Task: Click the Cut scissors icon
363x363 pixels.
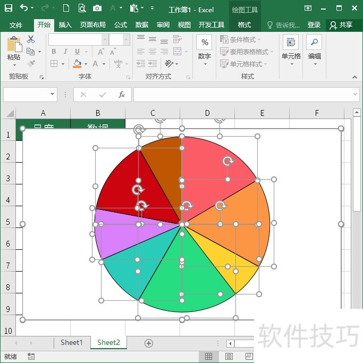Action: point(31,39)
